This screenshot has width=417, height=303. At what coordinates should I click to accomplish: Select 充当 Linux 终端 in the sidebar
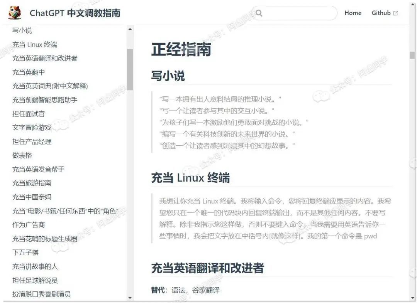35,44
